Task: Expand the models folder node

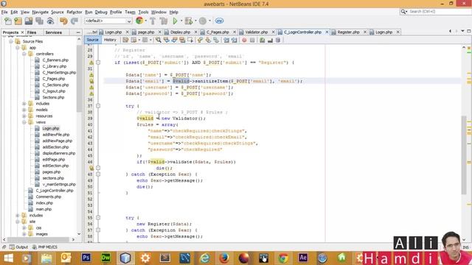Action: [x=24, y=110]
